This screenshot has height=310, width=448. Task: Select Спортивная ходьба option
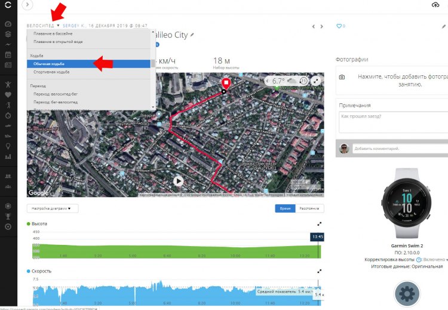point(88,72)
